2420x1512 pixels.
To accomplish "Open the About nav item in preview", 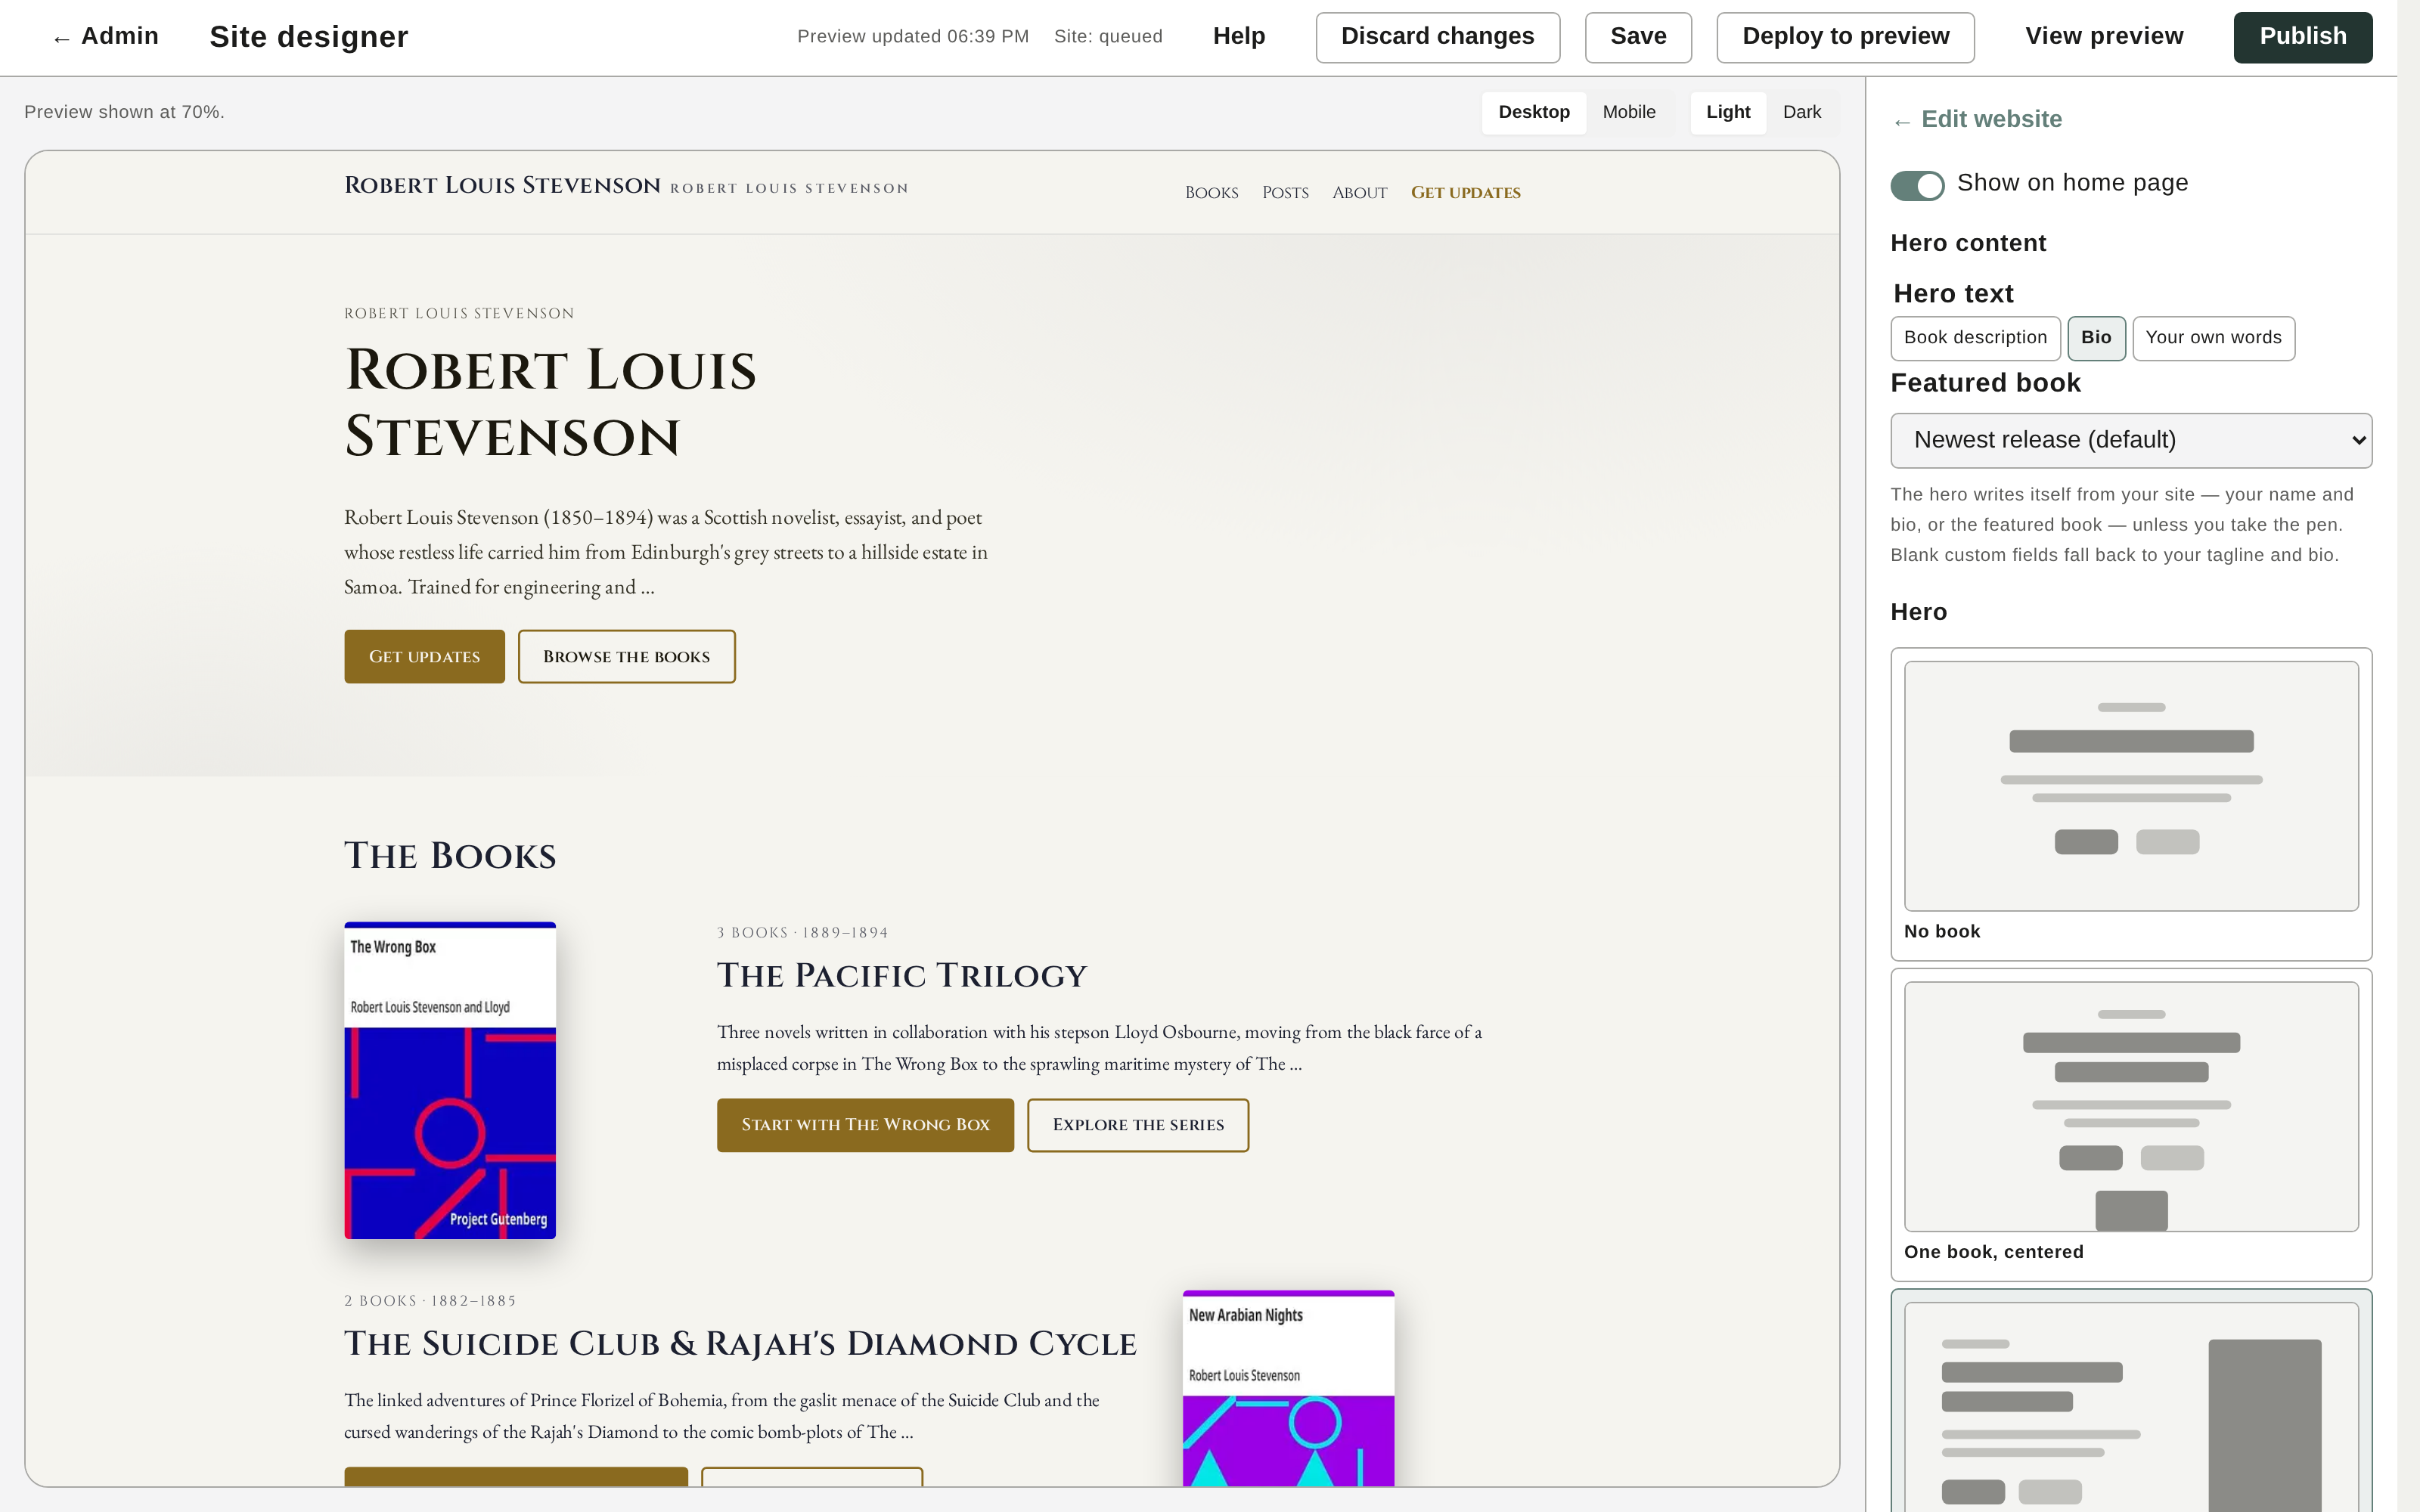I will click(x=1359, y=192).
